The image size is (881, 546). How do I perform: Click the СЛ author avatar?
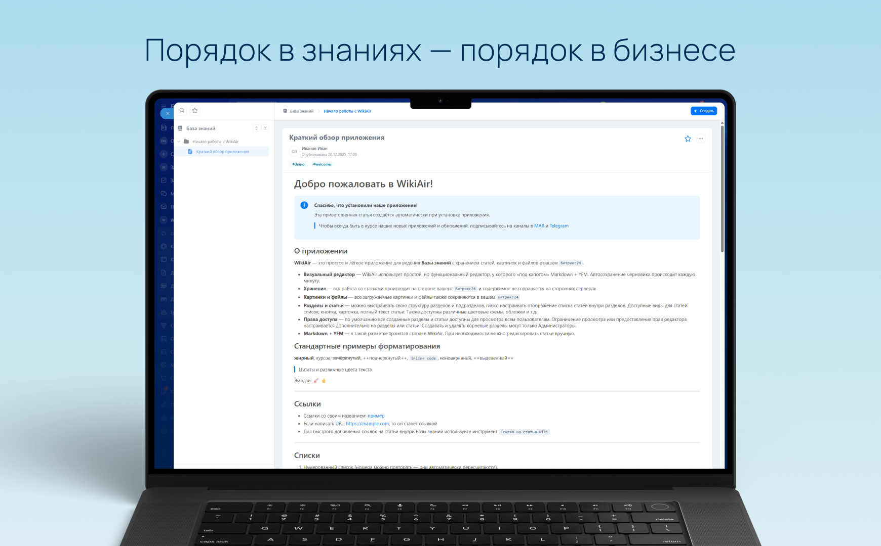[294, 151]
